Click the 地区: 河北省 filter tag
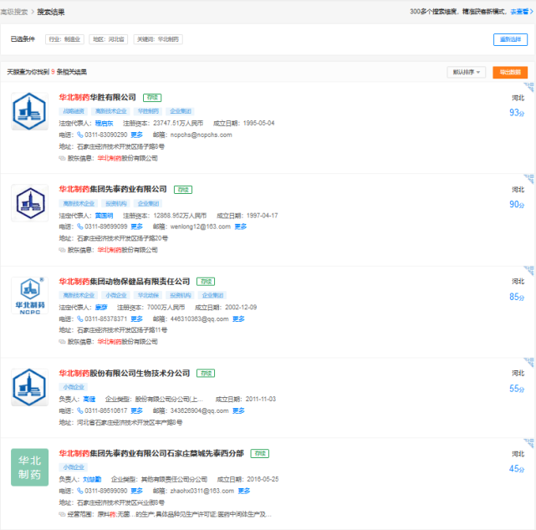The image size is (536, 530). click(109, 39)
